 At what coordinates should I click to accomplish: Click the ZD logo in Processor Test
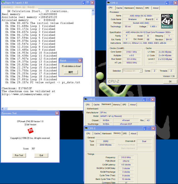31,131
